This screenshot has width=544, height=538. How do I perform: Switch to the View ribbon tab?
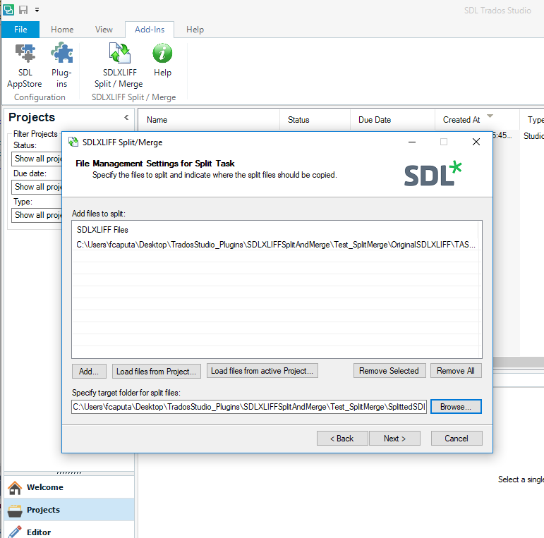click(104, 30)
